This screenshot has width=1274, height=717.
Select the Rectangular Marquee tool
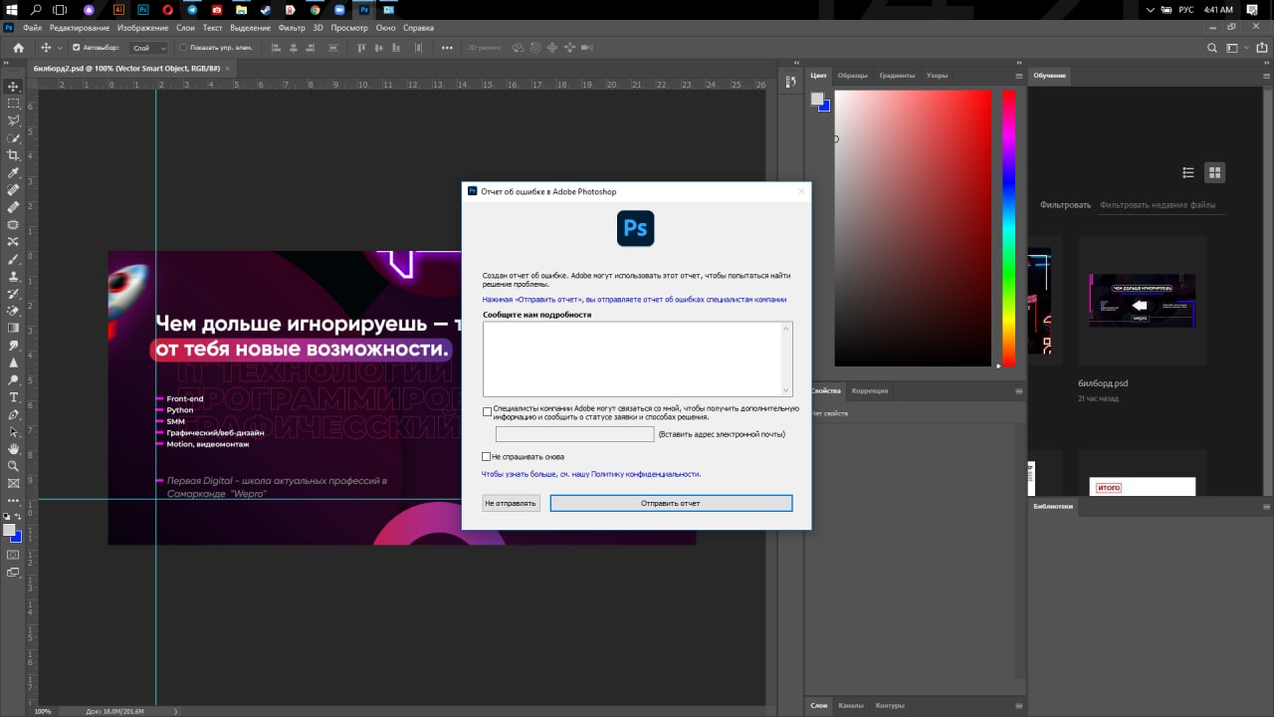[13, 104]
